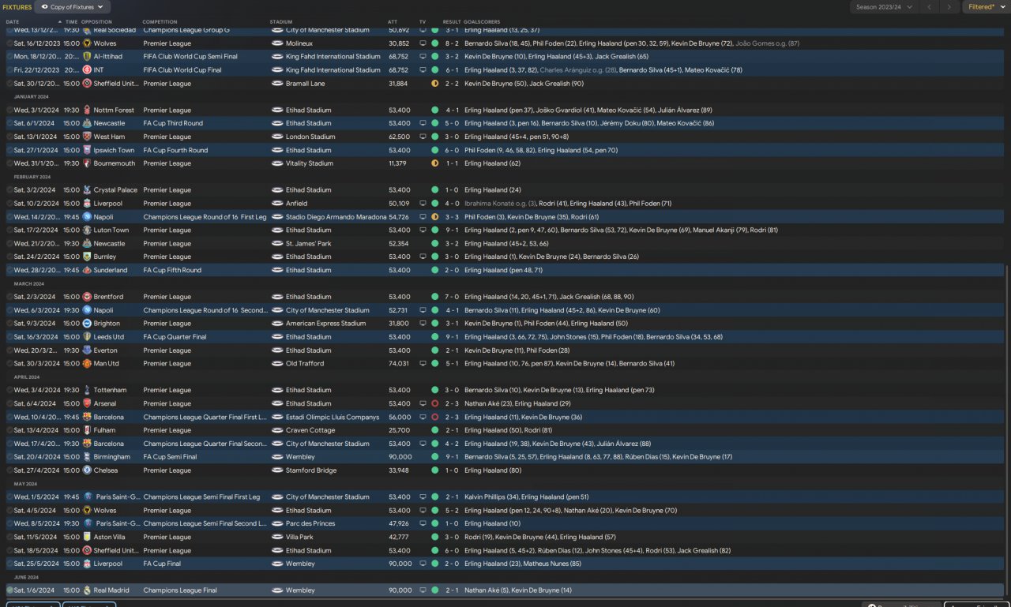Click the Sunderland club crest
1011x607 pixels.
[87, 270]
